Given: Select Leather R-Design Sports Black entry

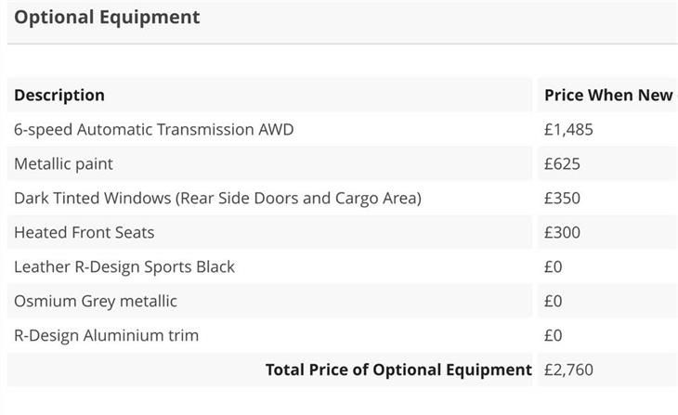Looking at the screenshot, I should (124, 266).
